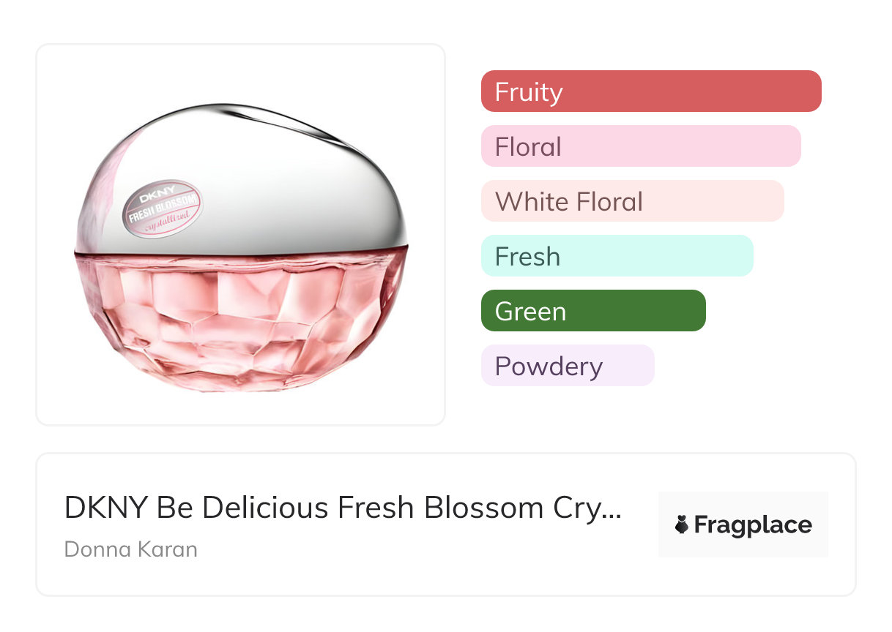The height and width of the screenshot is (632, 892).
Task: Click the 'FRESH BLOSSOM' text on the bottle label
Action: pos(162,210)
